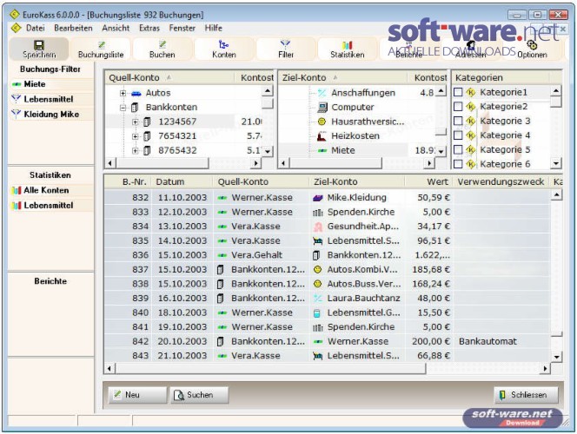Click Kategorien list scroll-down arrow
577x434 pixels.
point(556,163)
